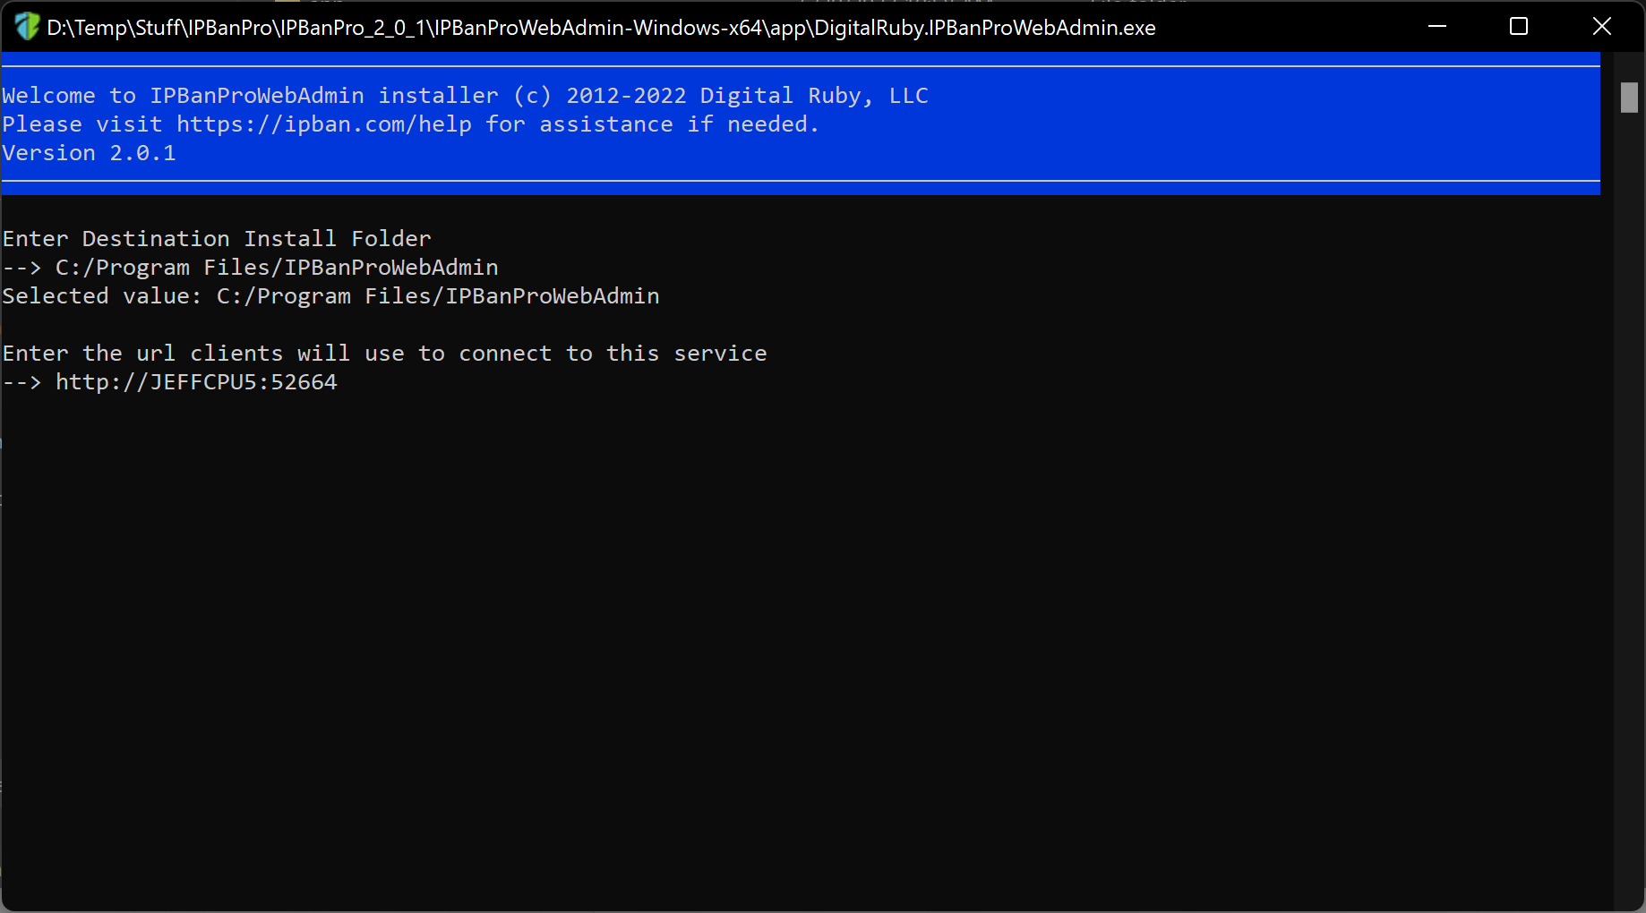Viewport: 1646px width, 913px height.
Task: Minimize the installer console window
Action: (1437, 27)
